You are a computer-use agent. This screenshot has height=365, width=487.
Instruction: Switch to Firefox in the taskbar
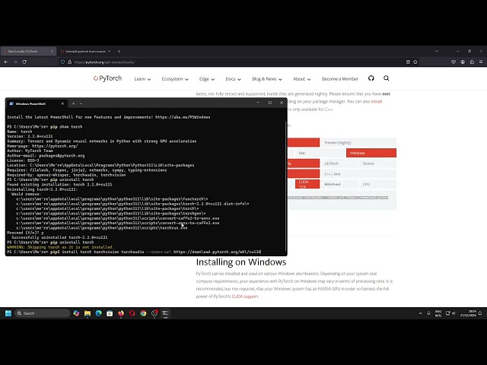point(121,313)
